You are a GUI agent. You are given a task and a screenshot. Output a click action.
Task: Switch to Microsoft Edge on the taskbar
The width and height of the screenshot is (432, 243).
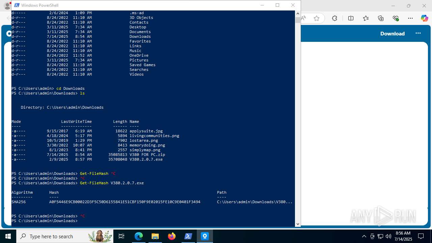click(139, 236)
